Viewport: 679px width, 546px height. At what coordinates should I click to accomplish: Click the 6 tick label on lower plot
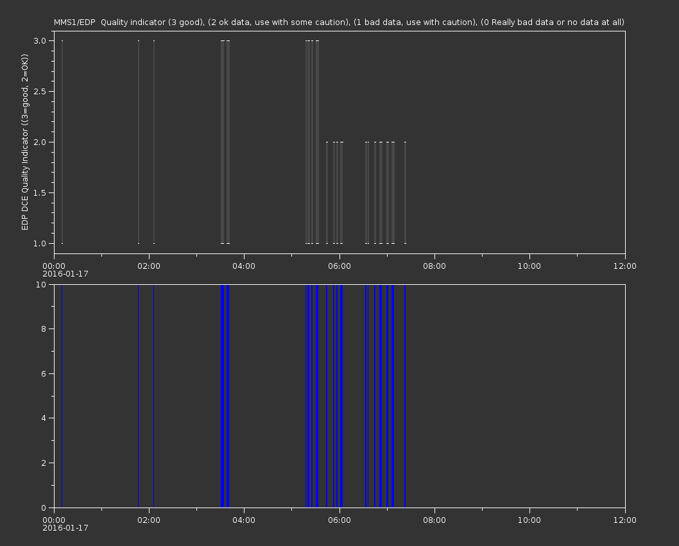point(44,373)
